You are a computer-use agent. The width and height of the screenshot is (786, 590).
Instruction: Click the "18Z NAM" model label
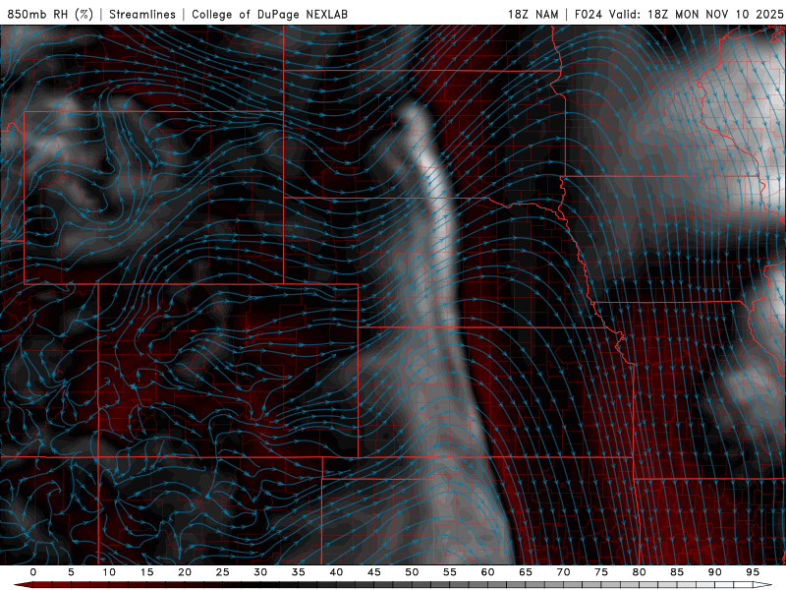pyautogui.click(x=533, y=14)
